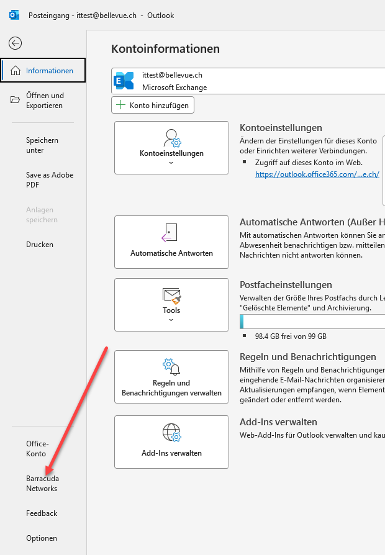
Task: Click Zugriff auf dieses Konto im Web text
Action: 309,163
